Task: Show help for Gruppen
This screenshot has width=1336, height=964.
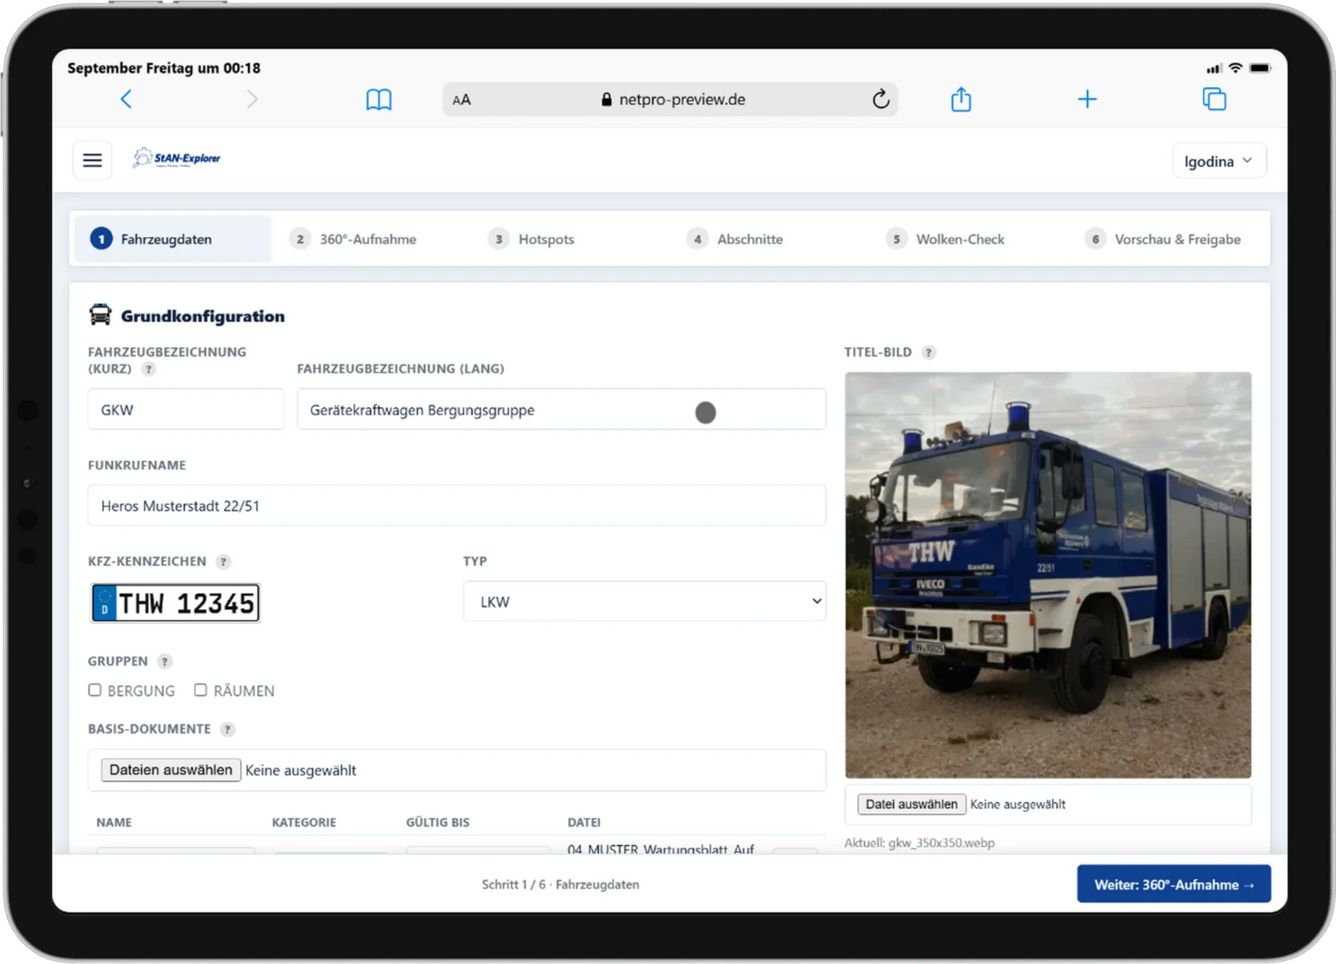Action: 164,661
